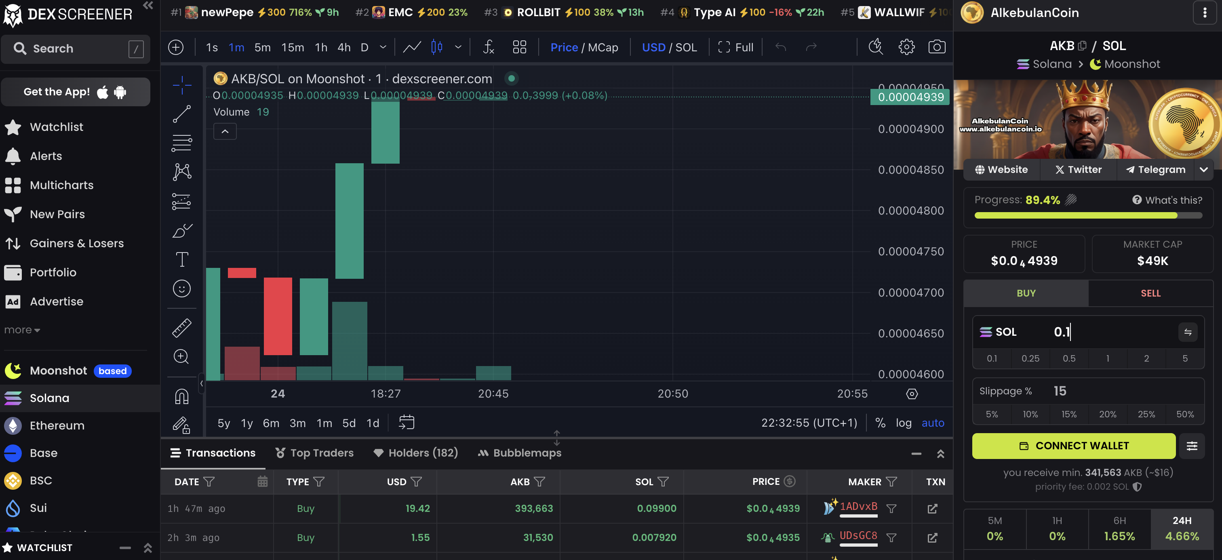Click the CONNECT WALLET button
This screenshot has height=560, width=1222.
pos(1074,446)
